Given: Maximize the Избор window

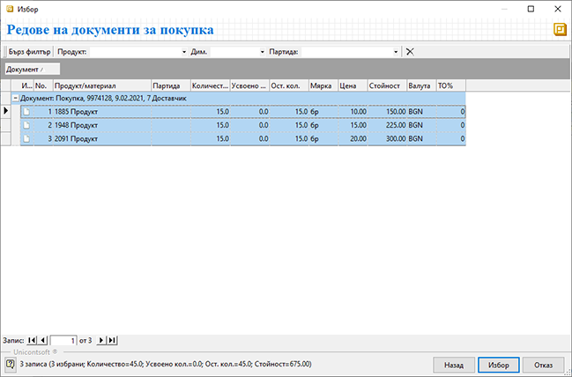Looking at the screenshot, I should 531,9.
